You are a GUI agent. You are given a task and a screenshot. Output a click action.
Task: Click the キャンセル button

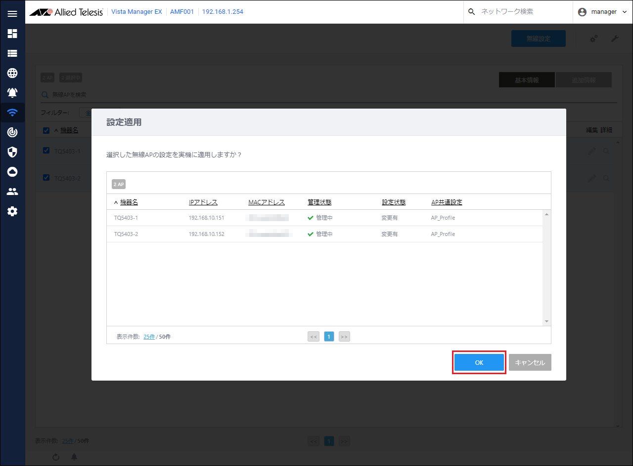coord(530,362)
